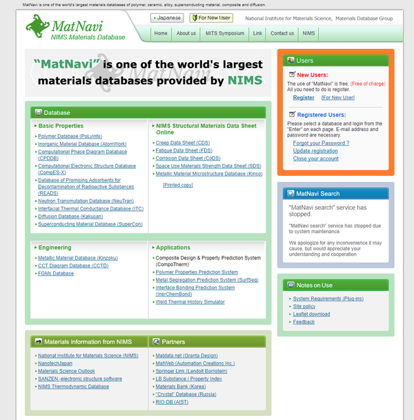The image size is (414, 420).
Task: Open Update registration link
Action: pyautogui.click(x=315, y=151)
